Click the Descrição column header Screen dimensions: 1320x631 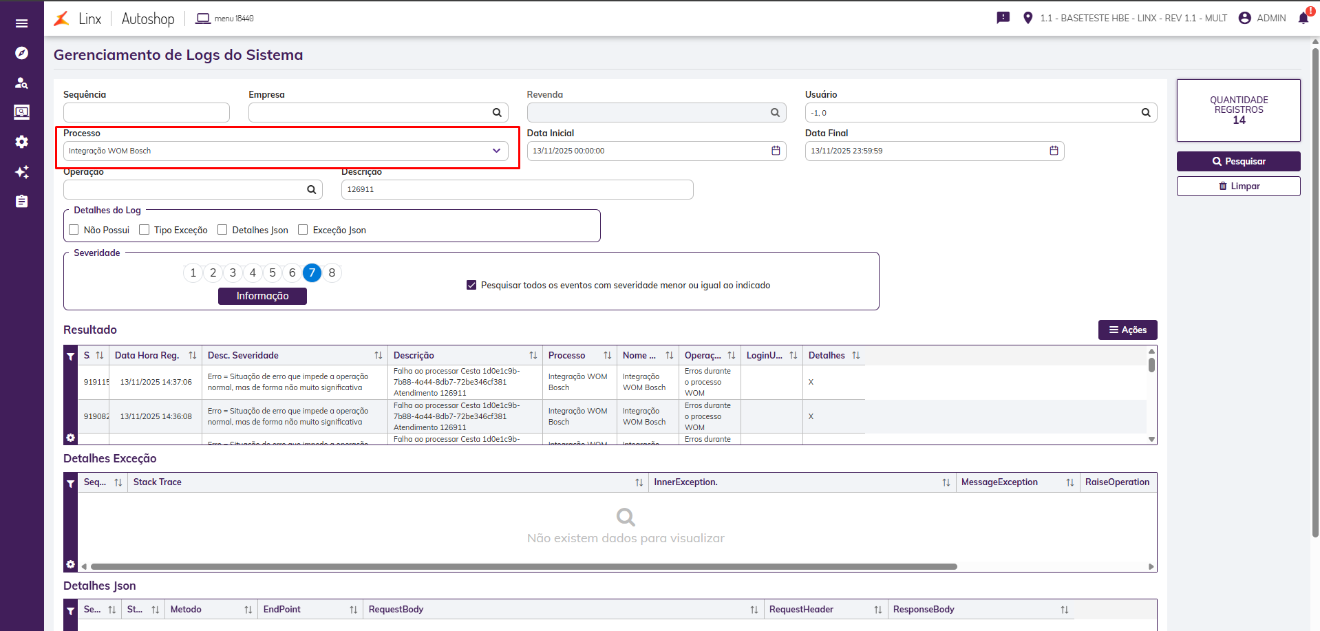click(414, 356)
